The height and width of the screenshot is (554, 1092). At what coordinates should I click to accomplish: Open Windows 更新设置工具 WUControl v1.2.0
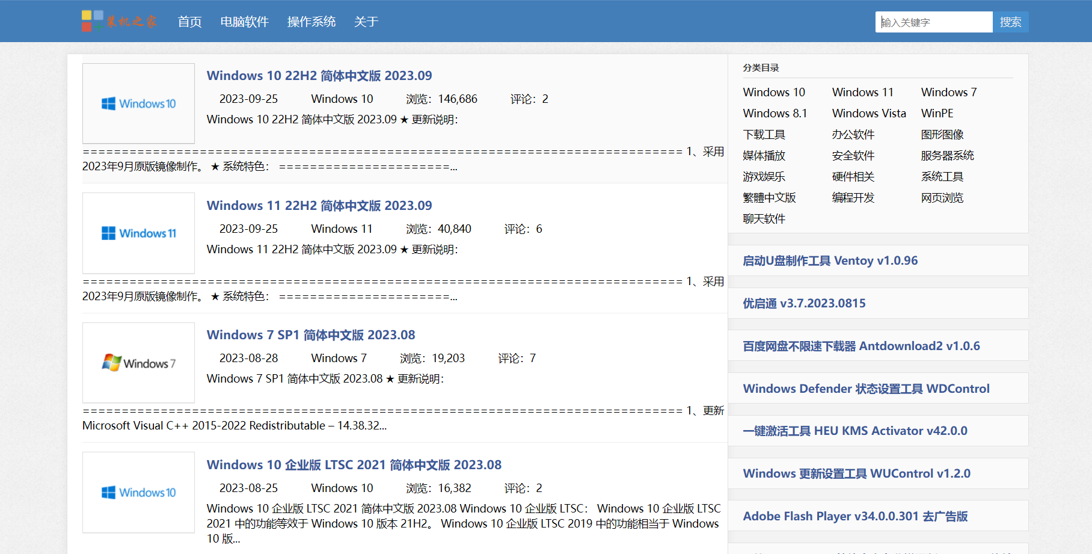(x=856, y=473)
